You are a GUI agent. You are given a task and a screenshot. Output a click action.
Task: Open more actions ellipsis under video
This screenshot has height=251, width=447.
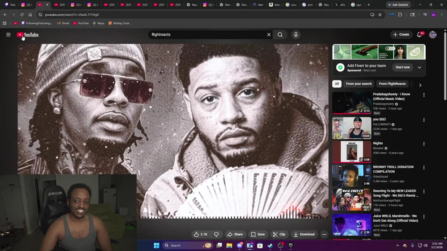click(x=324, y=234)
